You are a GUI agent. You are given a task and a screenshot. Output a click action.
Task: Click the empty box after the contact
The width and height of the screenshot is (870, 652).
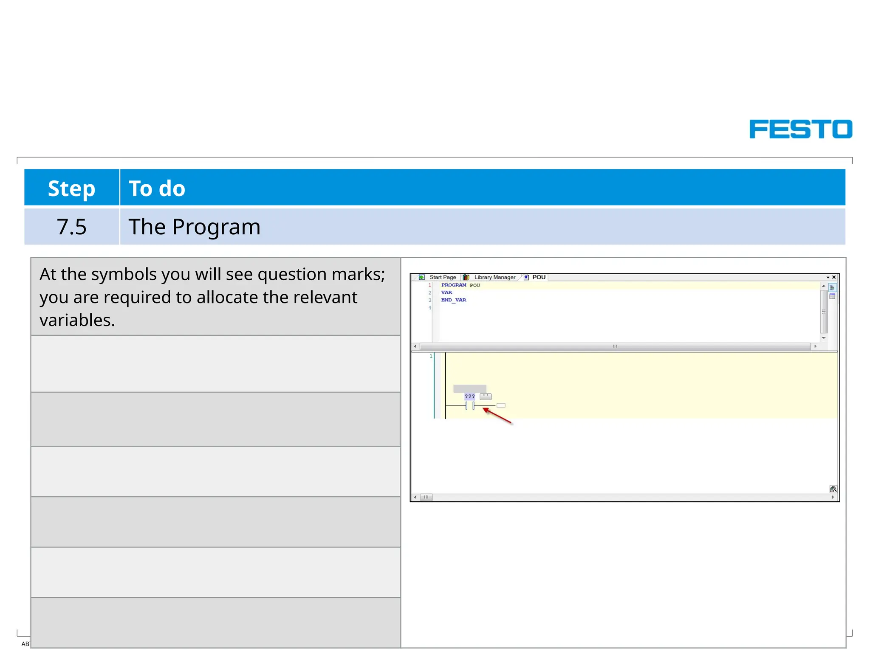pos(501,405)
